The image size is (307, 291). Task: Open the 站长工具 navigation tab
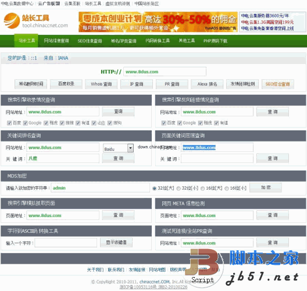point(26,41)
